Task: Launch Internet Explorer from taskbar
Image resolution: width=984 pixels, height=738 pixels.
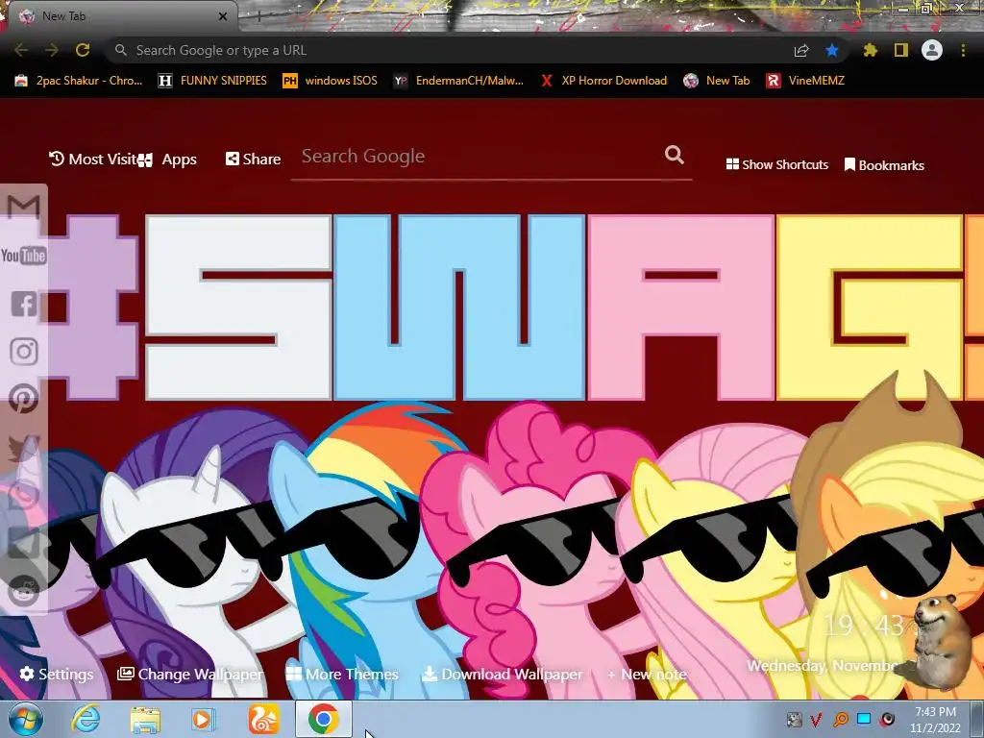Action: (x=86, y=719)
